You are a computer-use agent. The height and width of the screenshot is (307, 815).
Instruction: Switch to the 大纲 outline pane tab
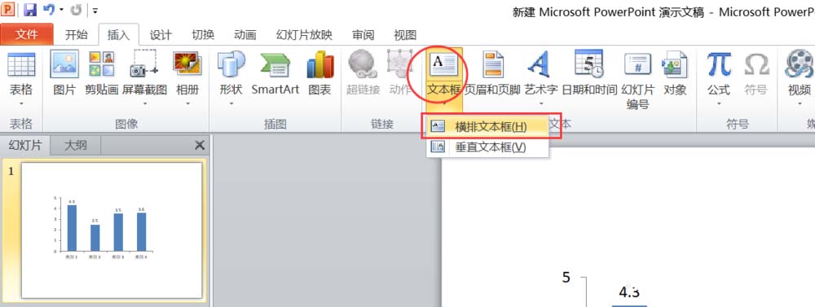(75, 146)
